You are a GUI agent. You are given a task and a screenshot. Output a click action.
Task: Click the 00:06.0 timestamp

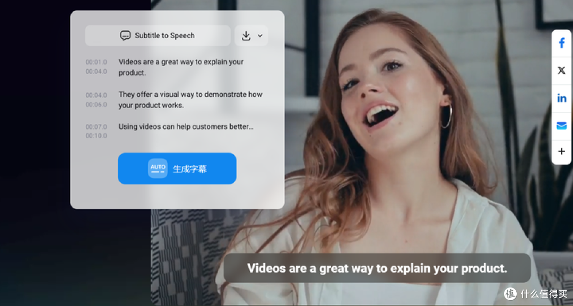click(96, 105)
